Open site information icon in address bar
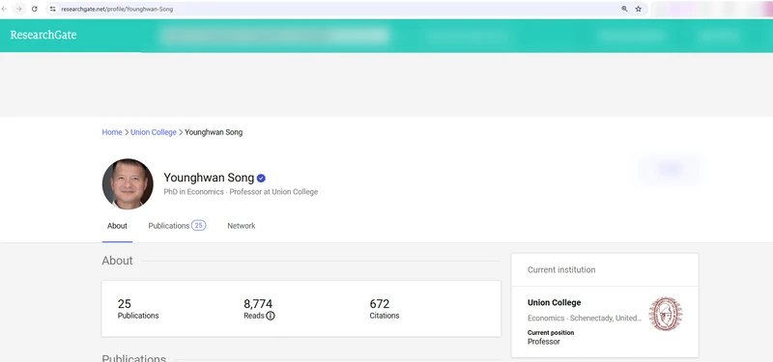Image resolution: width=773 pixels, height=362 pixels. click(53, 9)
